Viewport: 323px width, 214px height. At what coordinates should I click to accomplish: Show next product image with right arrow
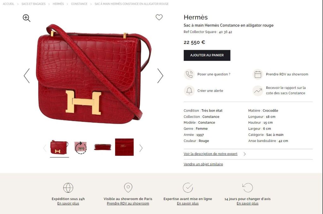pos(160,76)
